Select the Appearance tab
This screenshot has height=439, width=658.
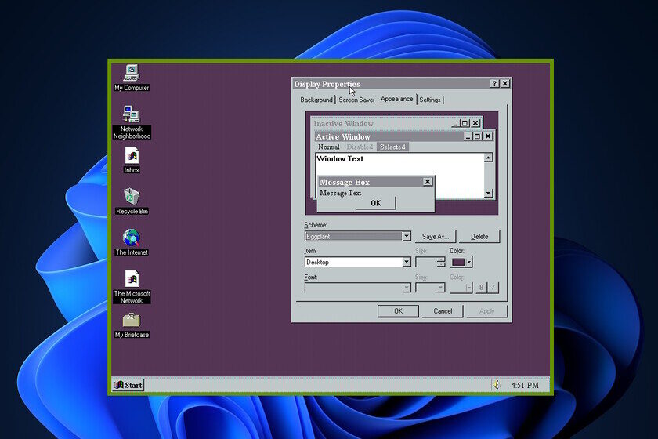[396, 99]
